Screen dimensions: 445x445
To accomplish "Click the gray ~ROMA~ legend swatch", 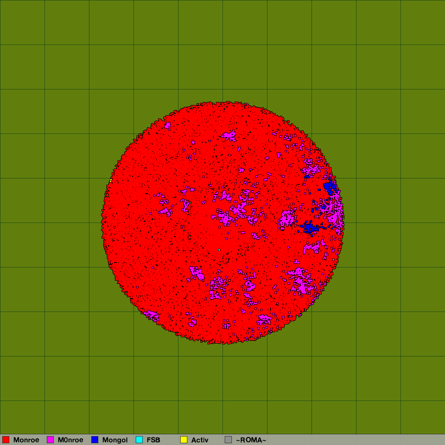I will [x=228, y=440].
